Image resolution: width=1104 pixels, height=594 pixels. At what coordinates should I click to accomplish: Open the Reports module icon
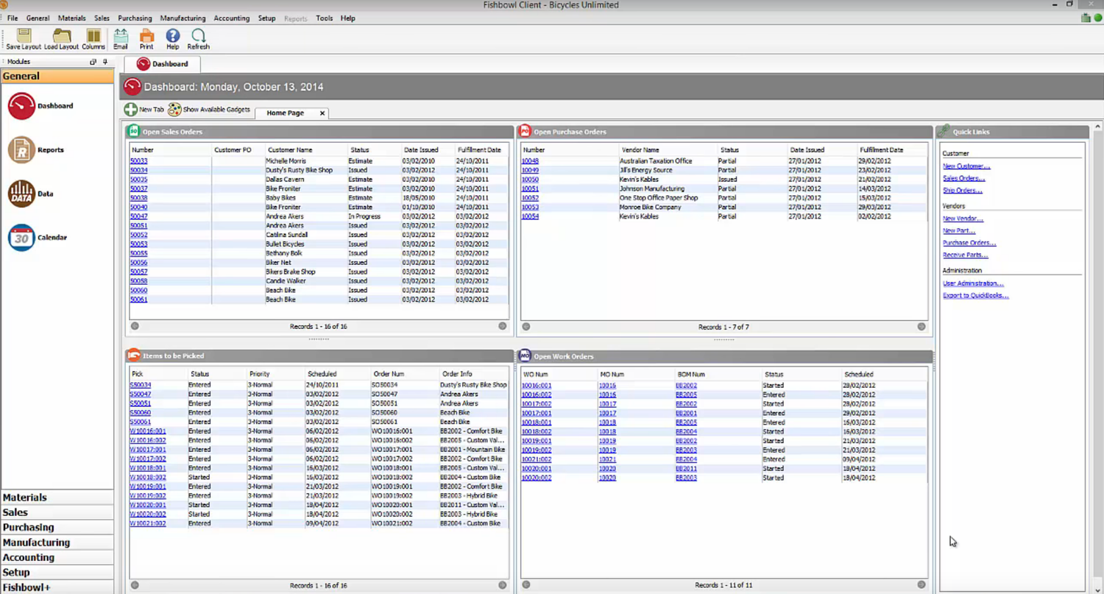click(21, 150)
